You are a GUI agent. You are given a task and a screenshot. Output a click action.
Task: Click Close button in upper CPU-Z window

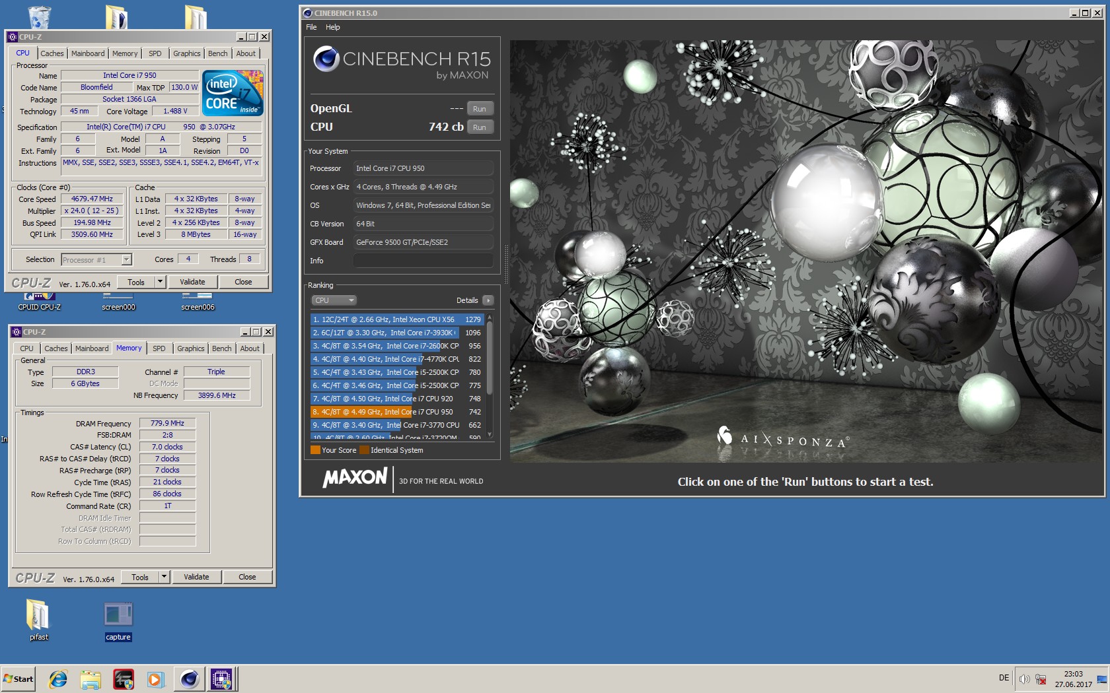tap(243, 282)
